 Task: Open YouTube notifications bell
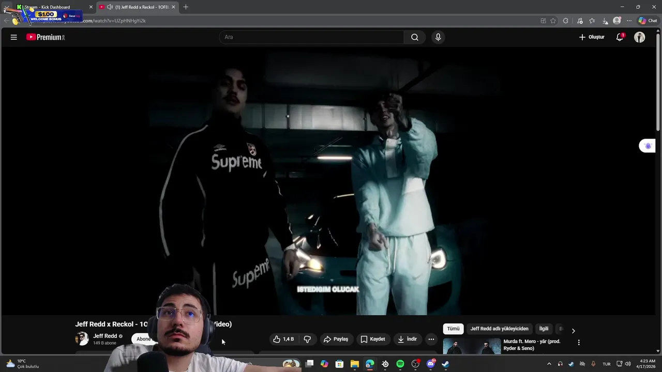click(x=620, y=37)
